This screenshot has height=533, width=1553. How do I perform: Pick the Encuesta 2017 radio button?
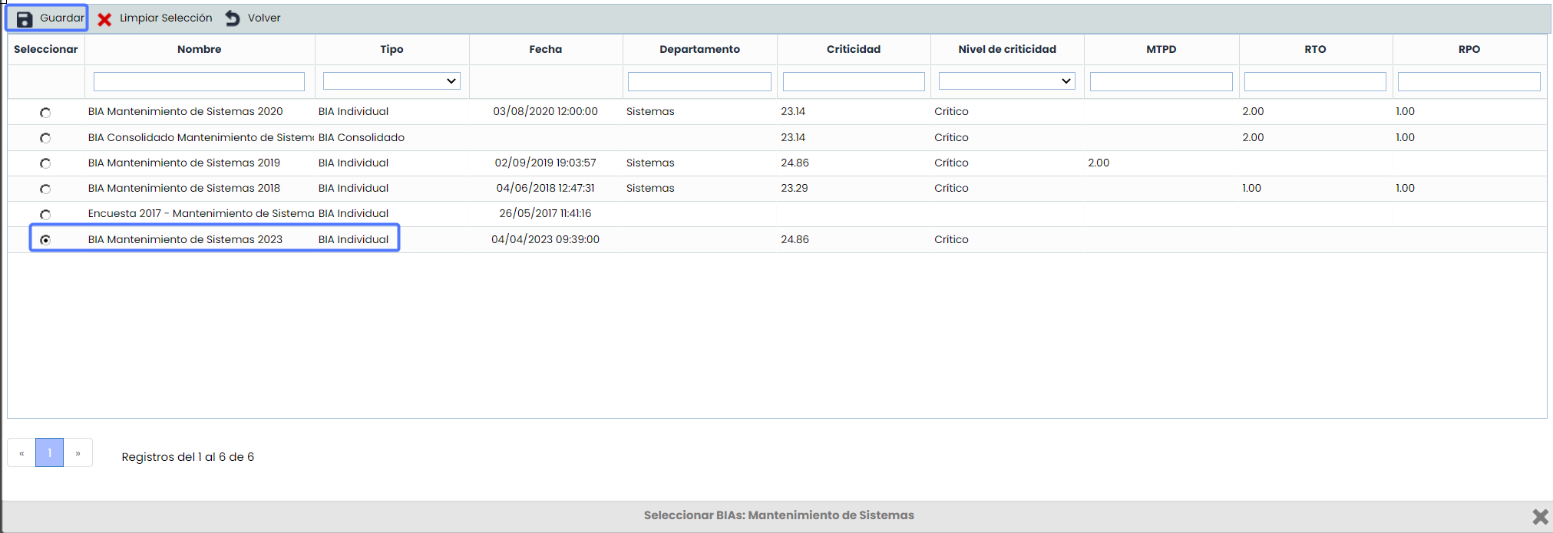(x=45, y=215)
